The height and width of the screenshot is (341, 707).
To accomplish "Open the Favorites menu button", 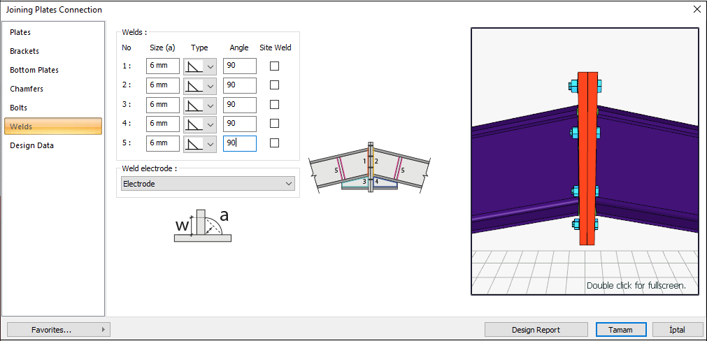I will [59, 330].
